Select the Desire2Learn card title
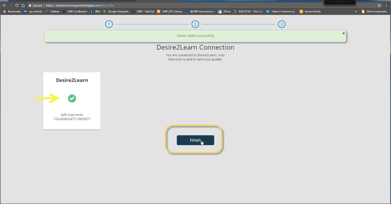The width and height of the screenshot is (391, 204). click(x=72, y=80)
